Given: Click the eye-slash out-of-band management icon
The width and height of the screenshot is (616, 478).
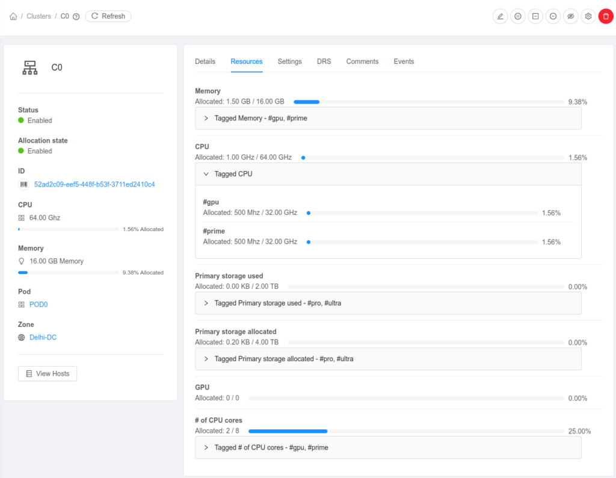Looking at the screenshot, I should [570, 16].
